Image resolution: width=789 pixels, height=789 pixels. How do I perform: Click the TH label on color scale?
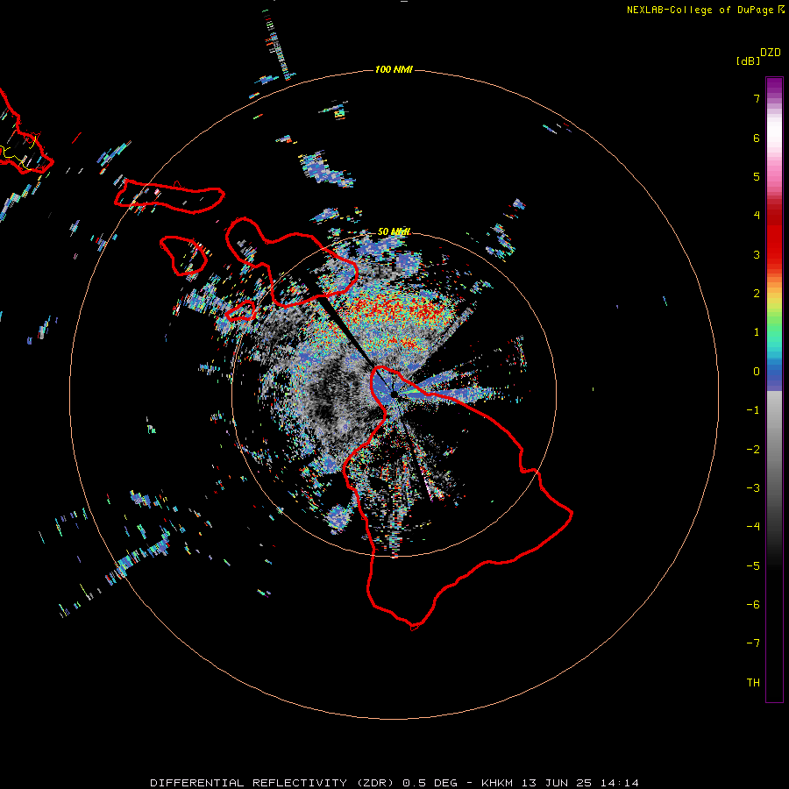[753, 683]
